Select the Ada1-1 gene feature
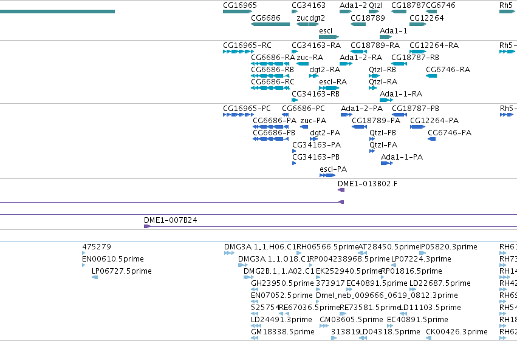This screenshot has height=341, width=517. pos(386,37)
